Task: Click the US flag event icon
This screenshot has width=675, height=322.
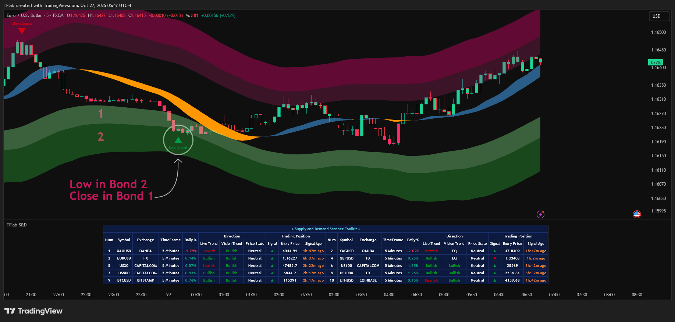Action: click(637, 214)
